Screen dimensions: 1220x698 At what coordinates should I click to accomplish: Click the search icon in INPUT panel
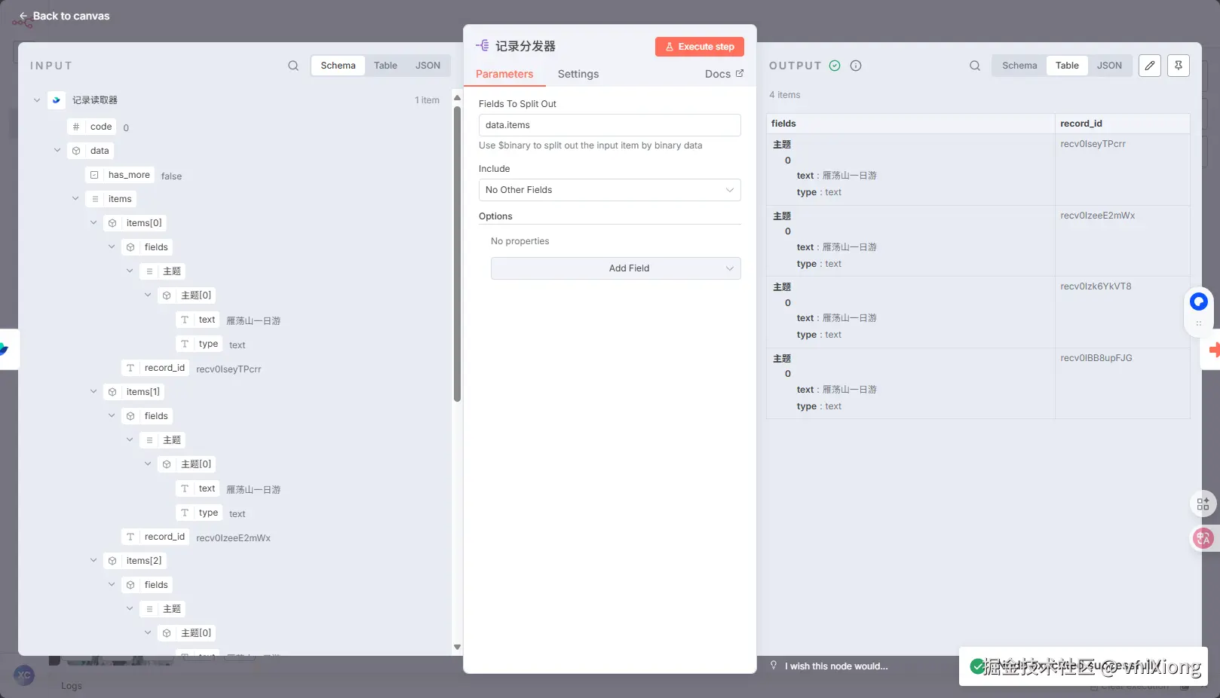(x=293, y=66)
